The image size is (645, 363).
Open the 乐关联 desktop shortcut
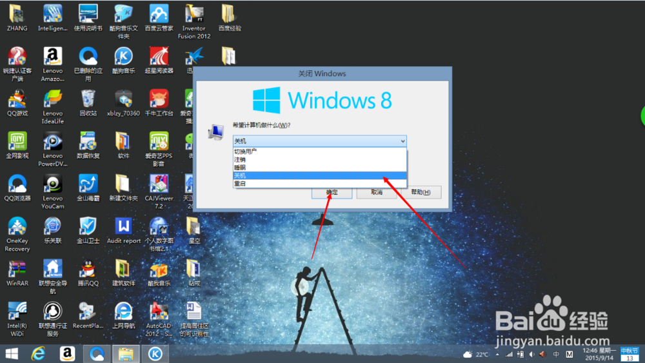click(x=53, y=230)
